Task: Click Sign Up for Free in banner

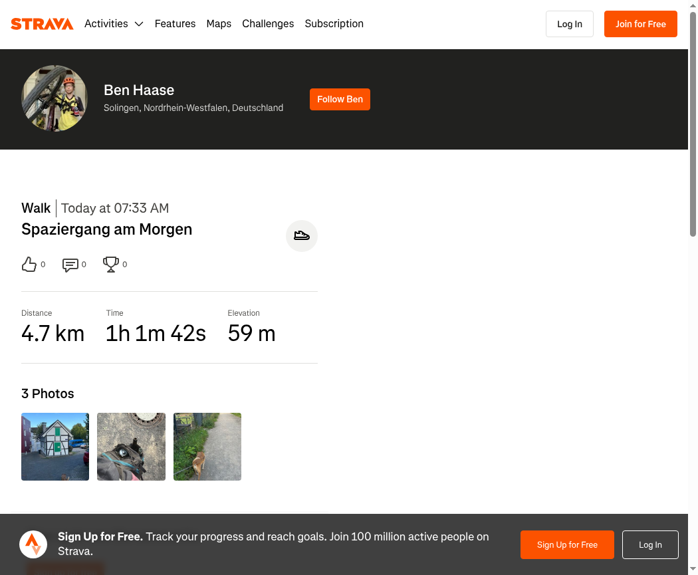Action: 567,544
